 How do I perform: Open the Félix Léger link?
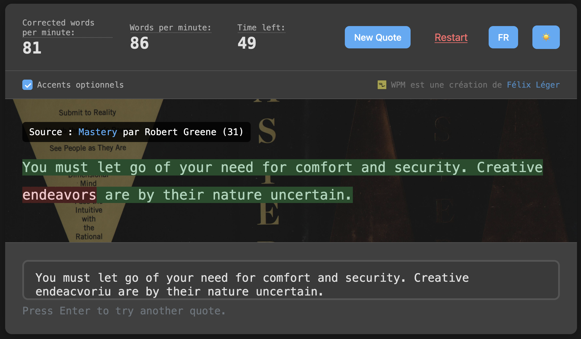click(533, 85)
